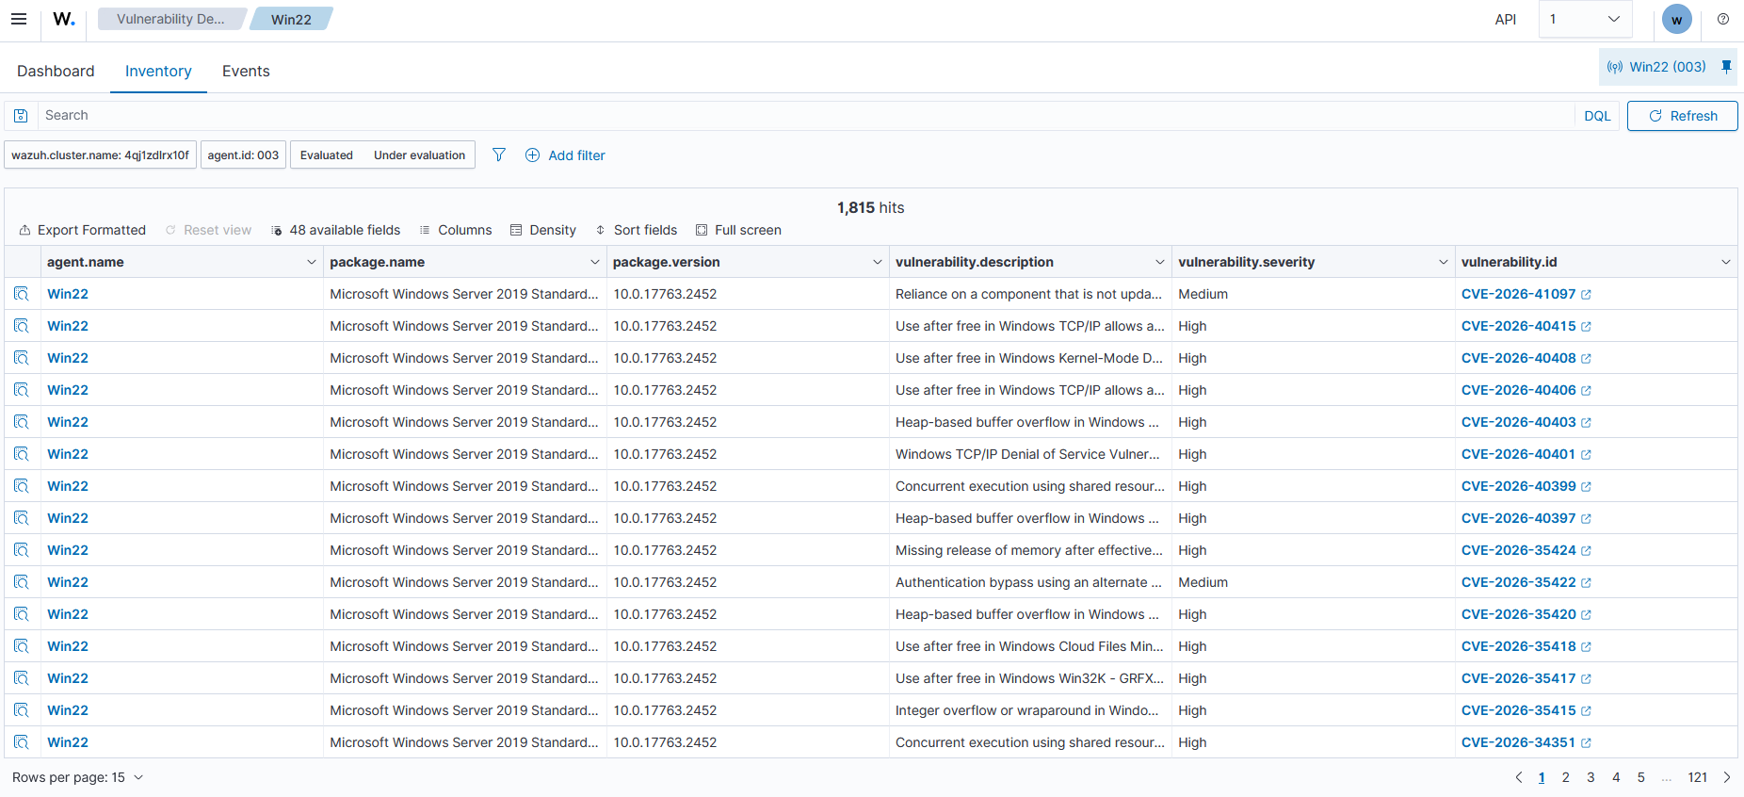Open the filter options funnel icon
This screenshot has height=797, width=1744.
499,155
